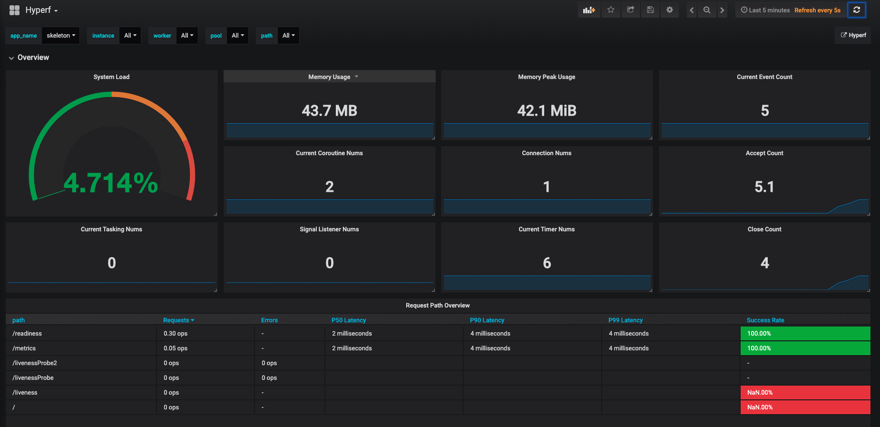Open the Share dashboard icon
Screen dimensions: 880x427
pos(630,10)
